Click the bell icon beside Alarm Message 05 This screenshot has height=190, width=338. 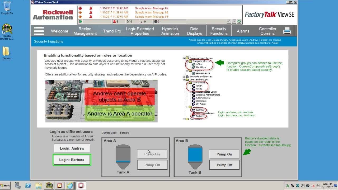click(x=91, y=17)
